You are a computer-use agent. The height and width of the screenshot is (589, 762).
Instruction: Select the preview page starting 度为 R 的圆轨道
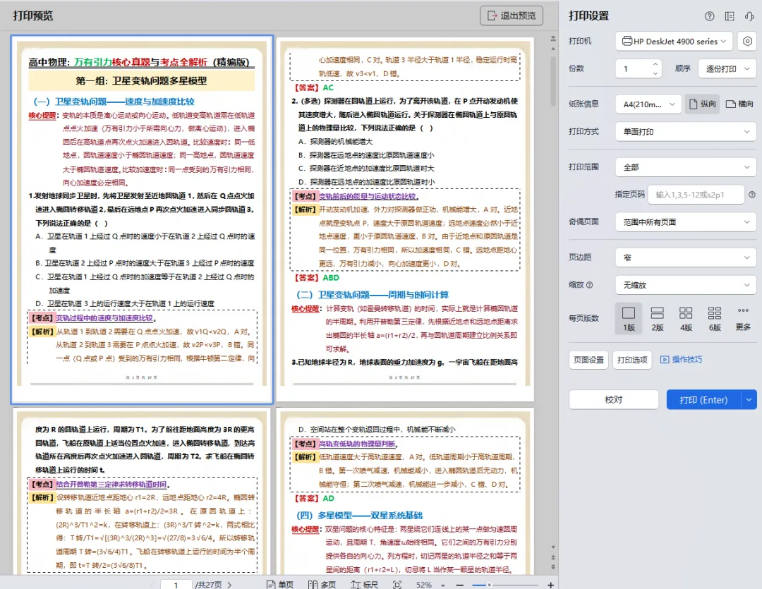(142, 491)
